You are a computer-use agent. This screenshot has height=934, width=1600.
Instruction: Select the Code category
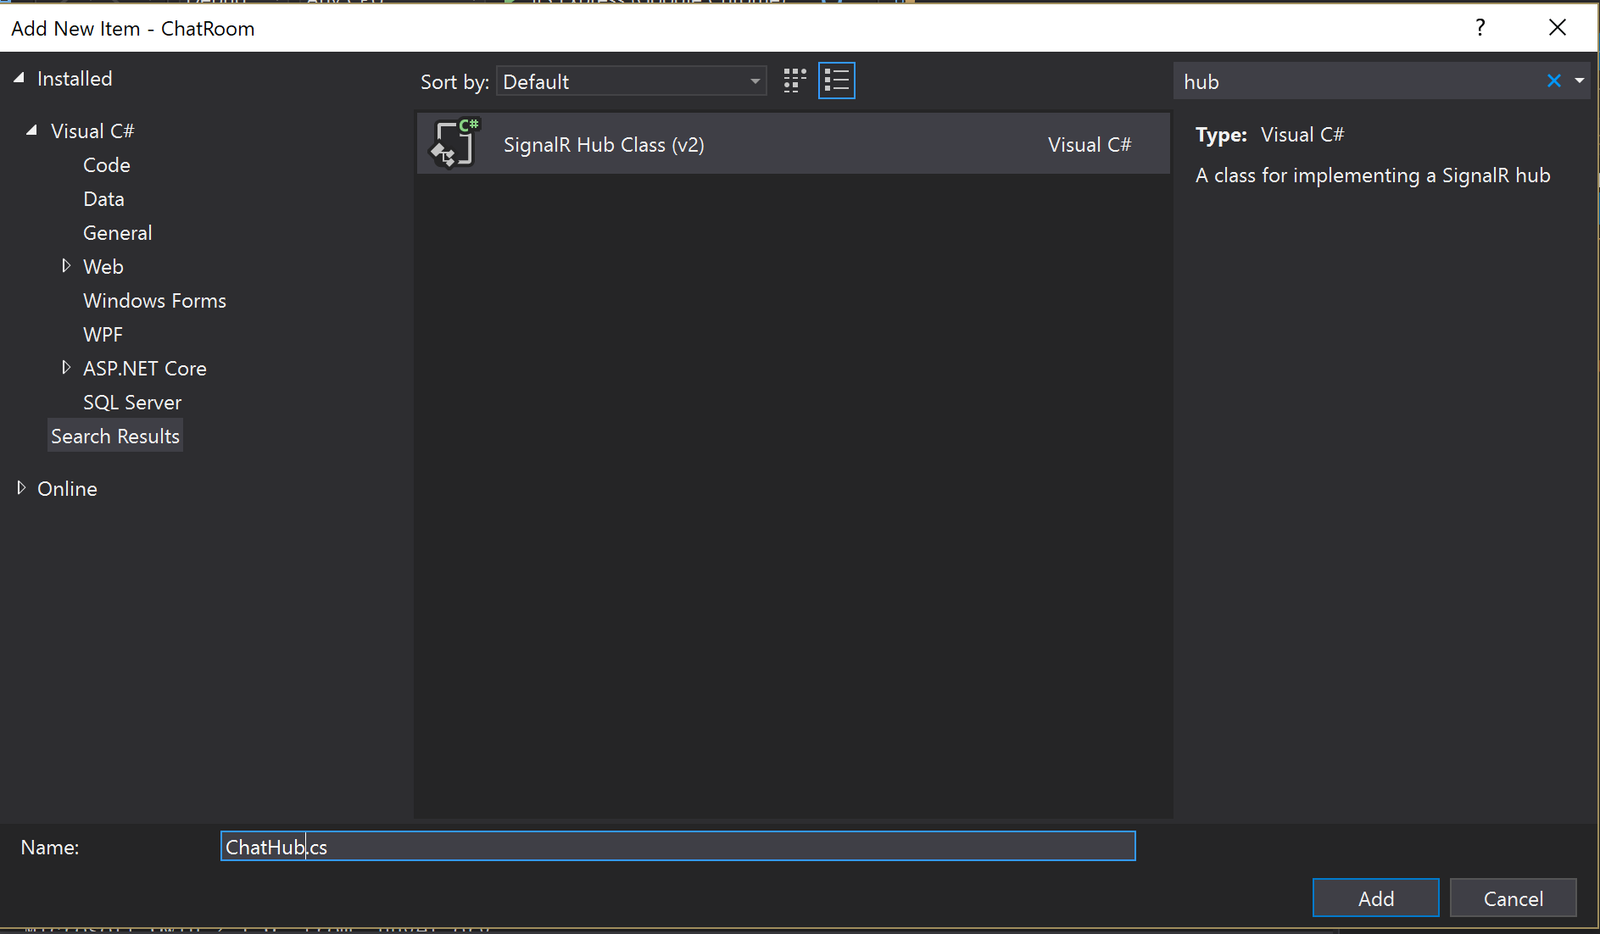[x=107, y=165]
